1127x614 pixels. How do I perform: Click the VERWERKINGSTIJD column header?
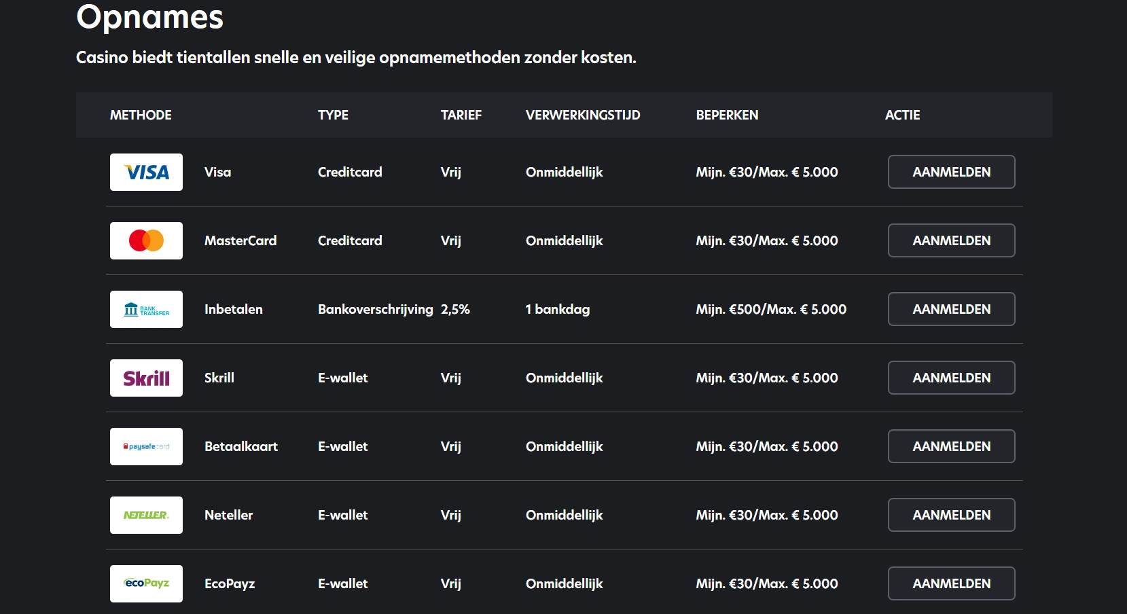[x=582, y=115]
